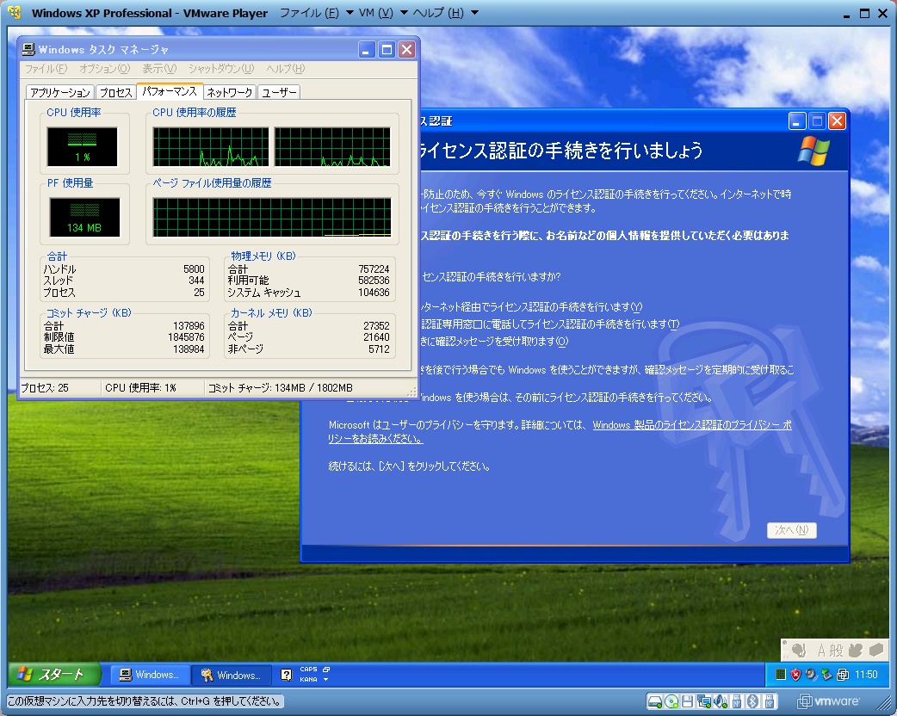
Task: Switch to Windows activation taskbar button
Action: click(231, 675)
